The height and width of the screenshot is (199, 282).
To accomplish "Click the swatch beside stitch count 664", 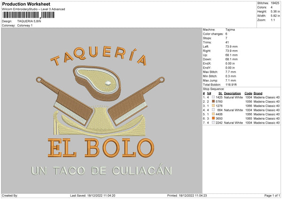I will pyautogui.click(x=213, y=110).
